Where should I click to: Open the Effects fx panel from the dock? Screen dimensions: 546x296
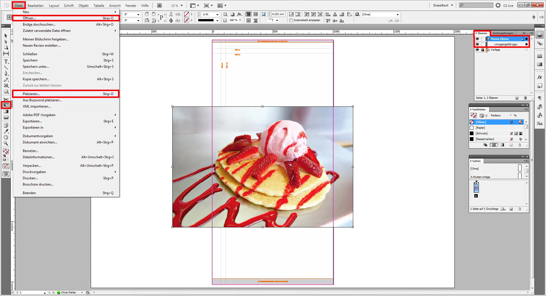539,77
